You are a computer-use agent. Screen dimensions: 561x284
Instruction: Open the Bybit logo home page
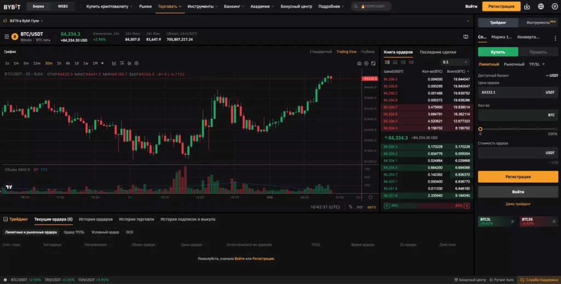[12, 7]
